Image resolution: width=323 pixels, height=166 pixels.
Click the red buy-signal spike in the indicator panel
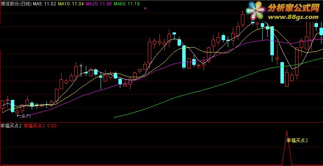click(x=287, y=148)
